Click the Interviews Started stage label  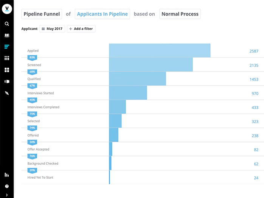40,93
